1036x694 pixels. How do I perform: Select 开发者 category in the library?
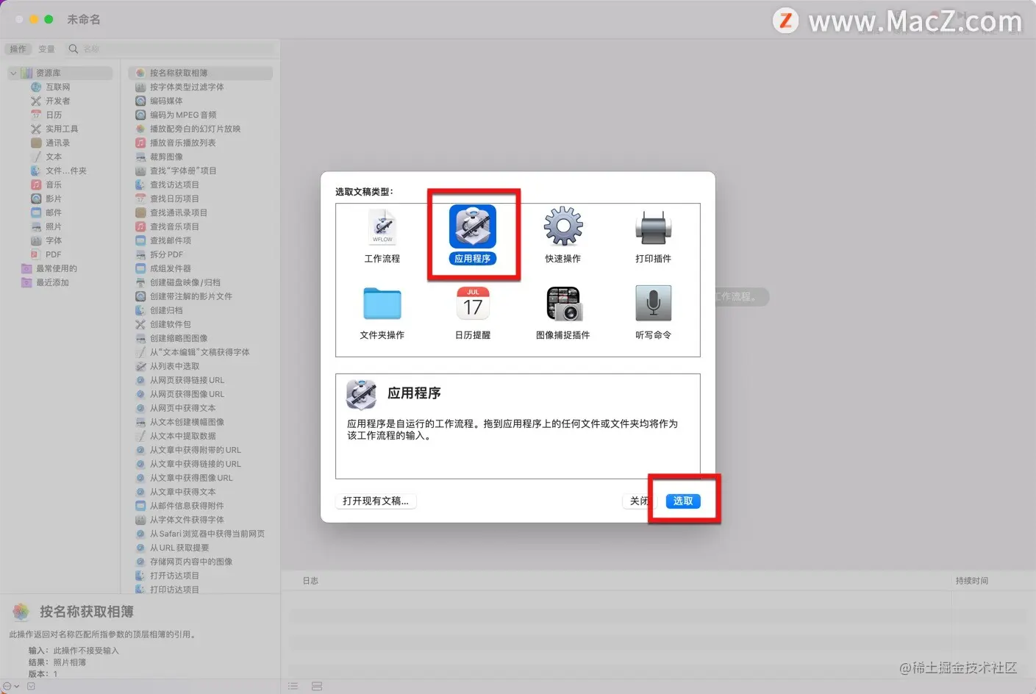(x=57, y=101)
